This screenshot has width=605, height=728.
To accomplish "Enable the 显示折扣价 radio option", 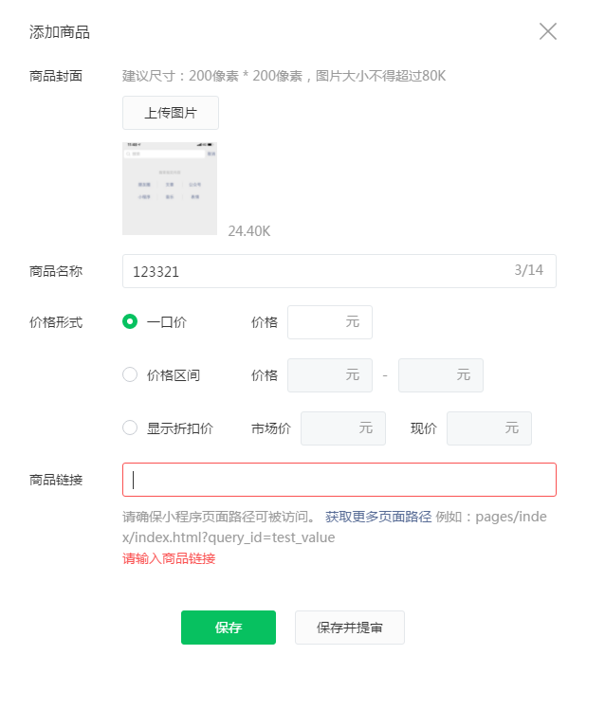I will [131, 428].
